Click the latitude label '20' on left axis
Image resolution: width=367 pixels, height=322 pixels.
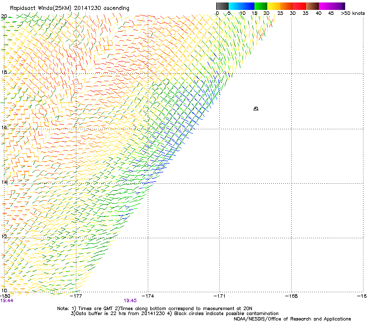4,16
